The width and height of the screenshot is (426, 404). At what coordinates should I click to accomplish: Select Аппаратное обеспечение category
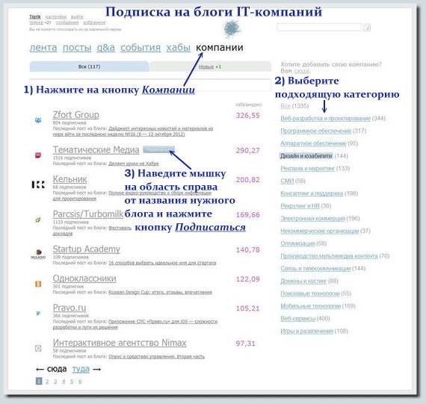tap(313, 143)
